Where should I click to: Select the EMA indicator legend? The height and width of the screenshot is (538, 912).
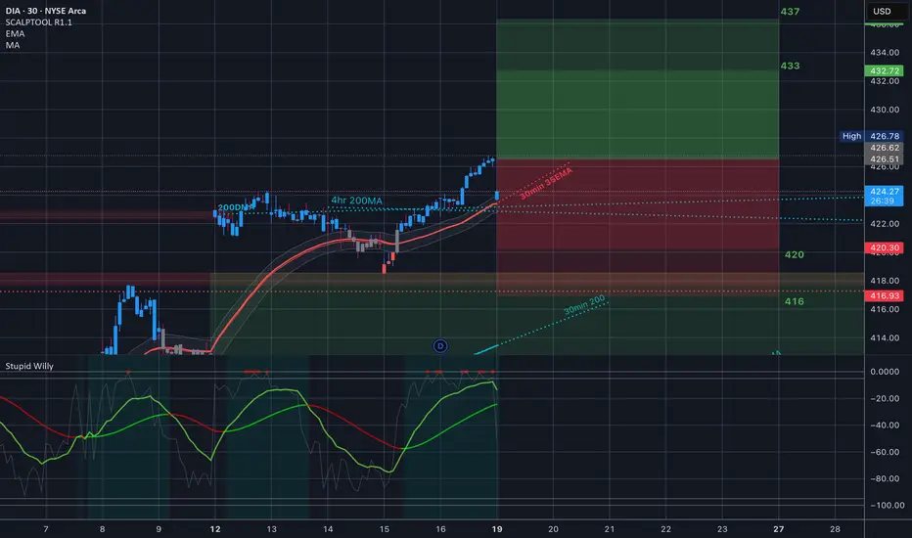pyautogui.click(x=15, y=33)
